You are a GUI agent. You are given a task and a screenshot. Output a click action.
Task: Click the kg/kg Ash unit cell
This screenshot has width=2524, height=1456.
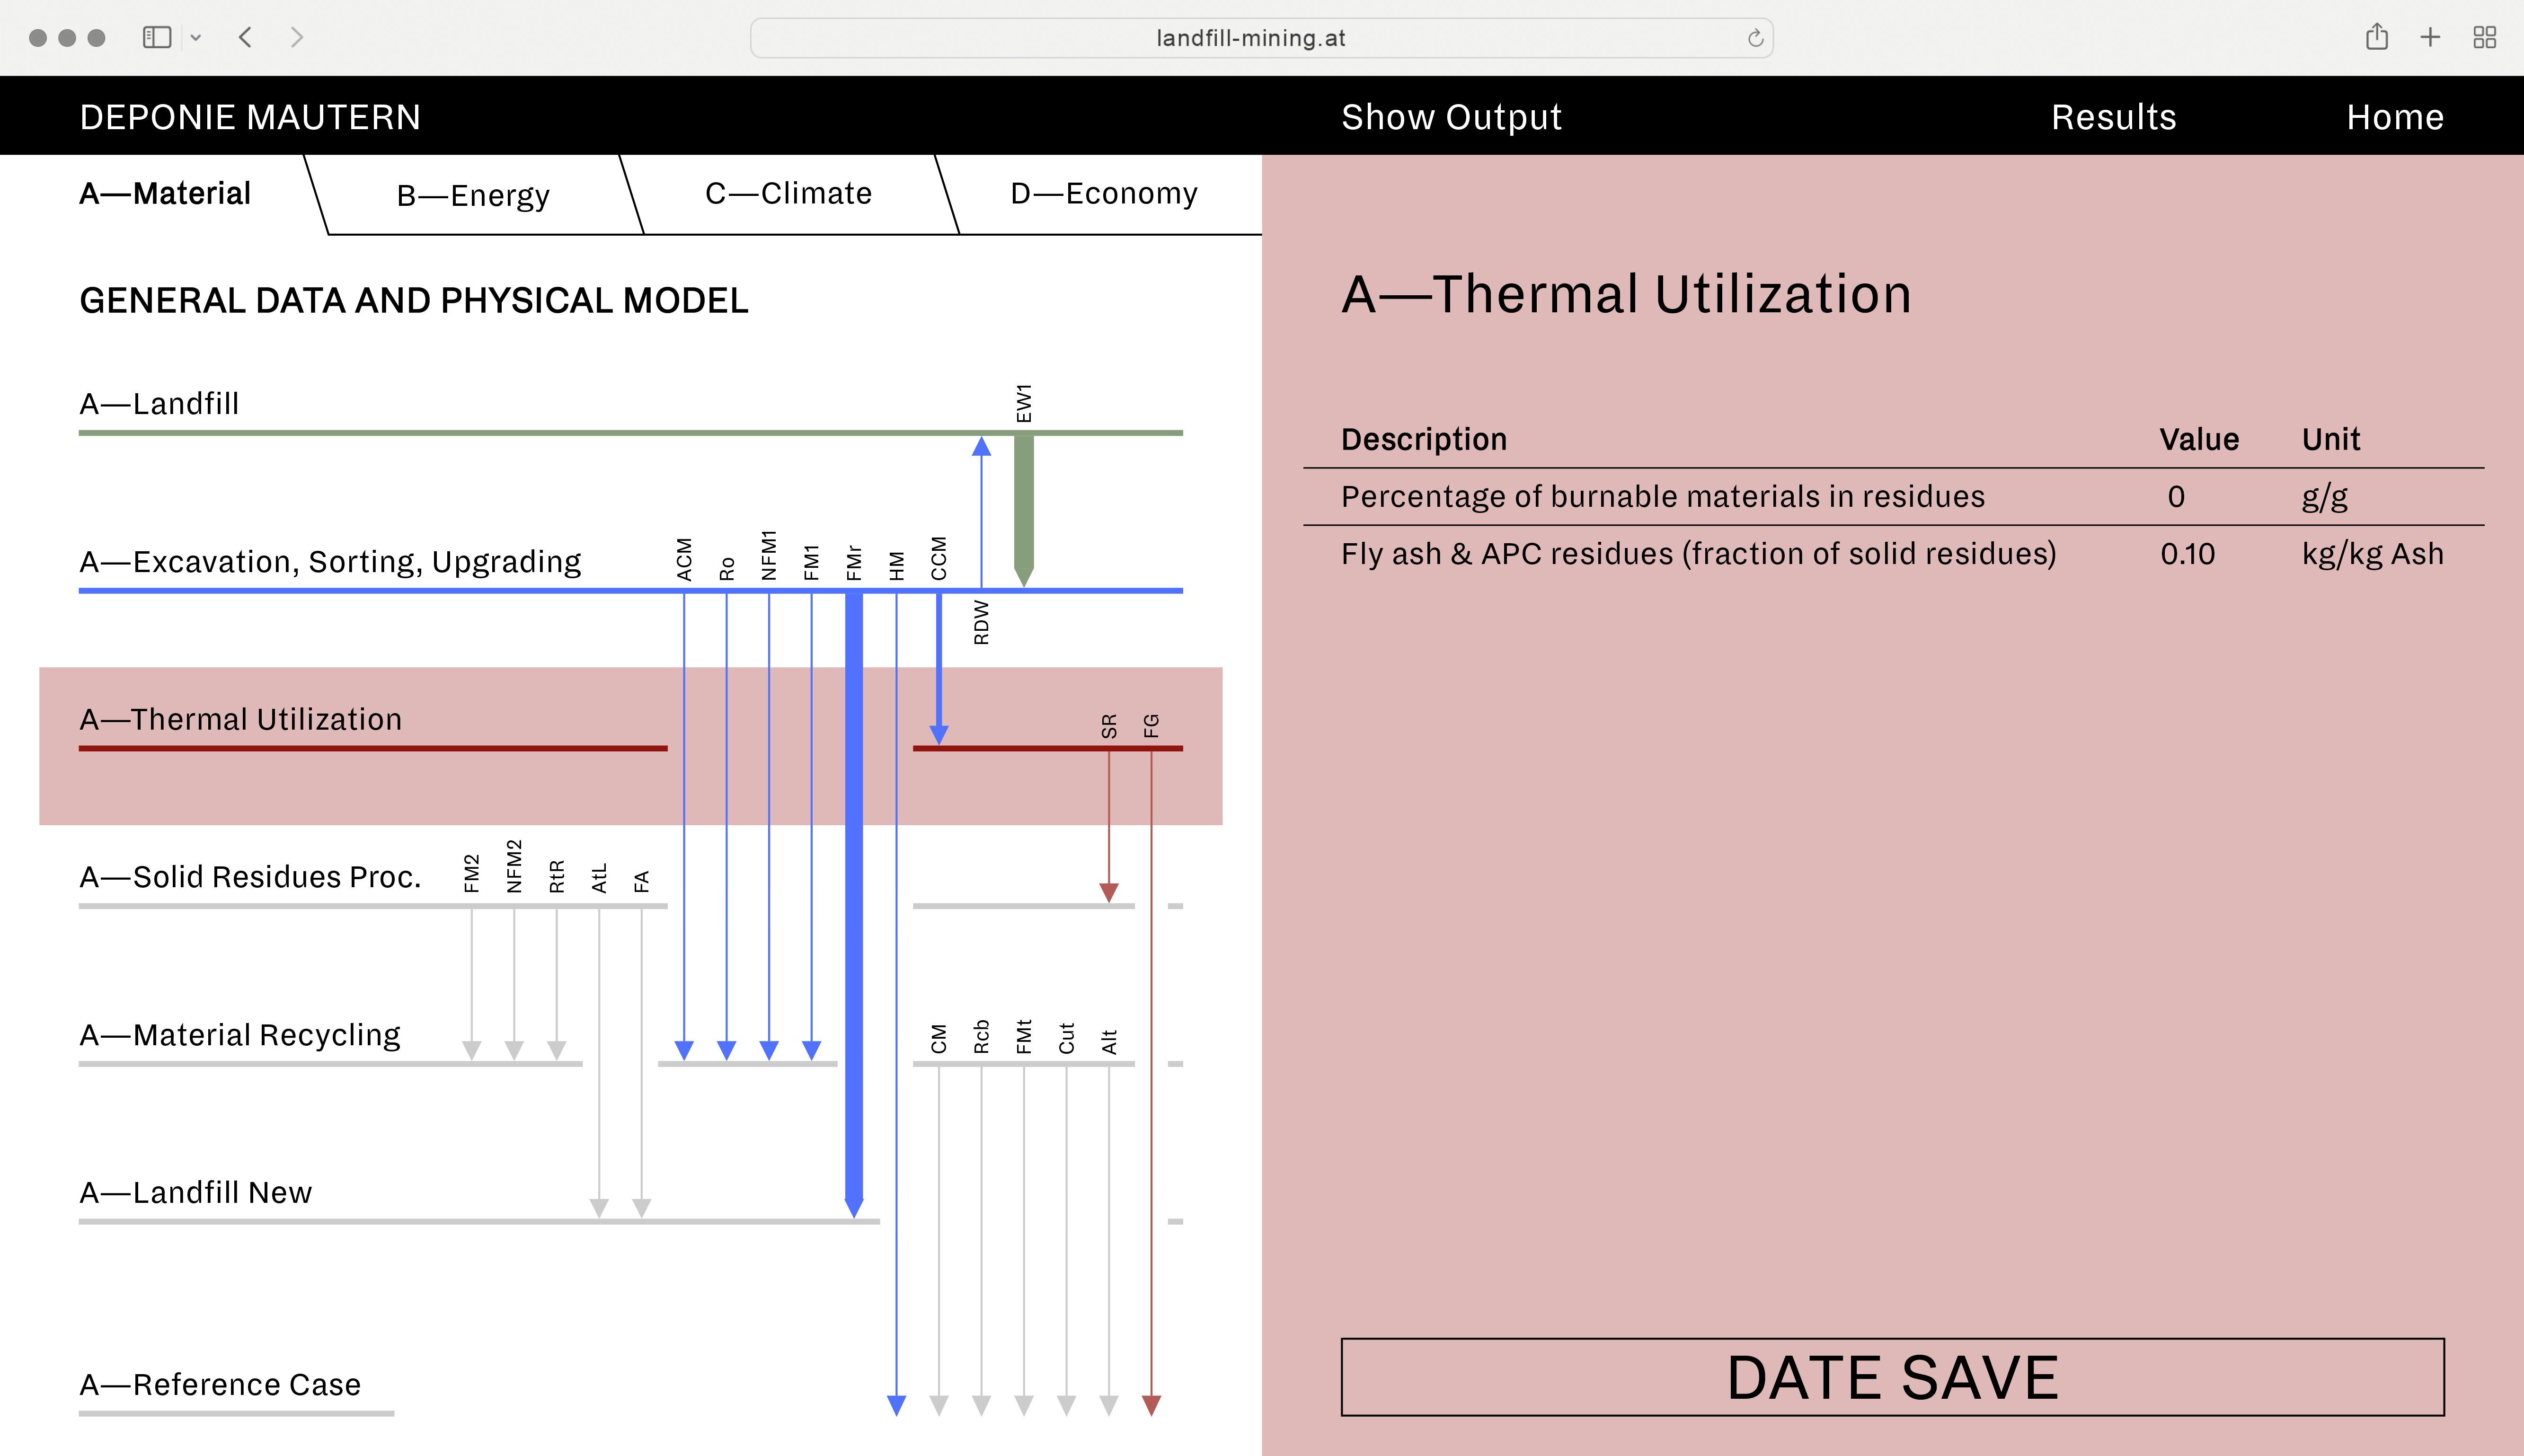(x=2372, y=554)
